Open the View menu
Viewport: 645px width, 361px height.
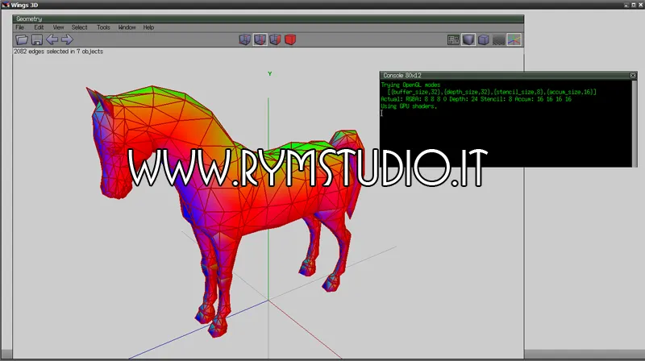coord(58,27)
